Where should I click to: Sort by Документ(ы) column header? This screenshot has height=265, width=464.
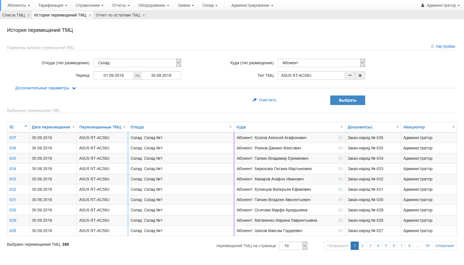pyautogui.click(x=373, y=127)
